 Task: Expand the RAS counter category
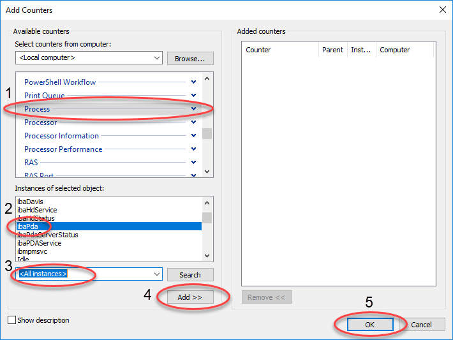click(193, 163)
